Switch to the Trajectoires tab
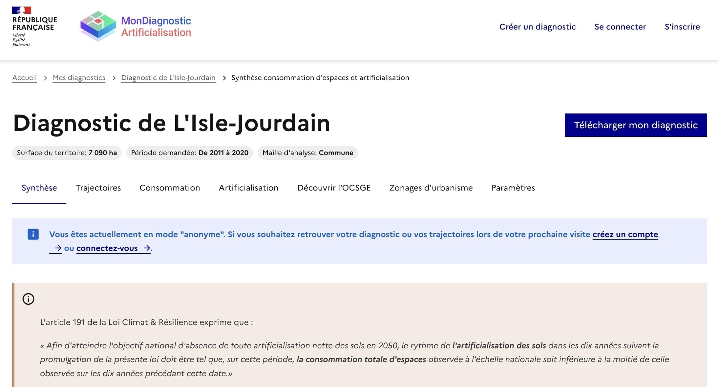718x387 pixels. tap(98, 188)
